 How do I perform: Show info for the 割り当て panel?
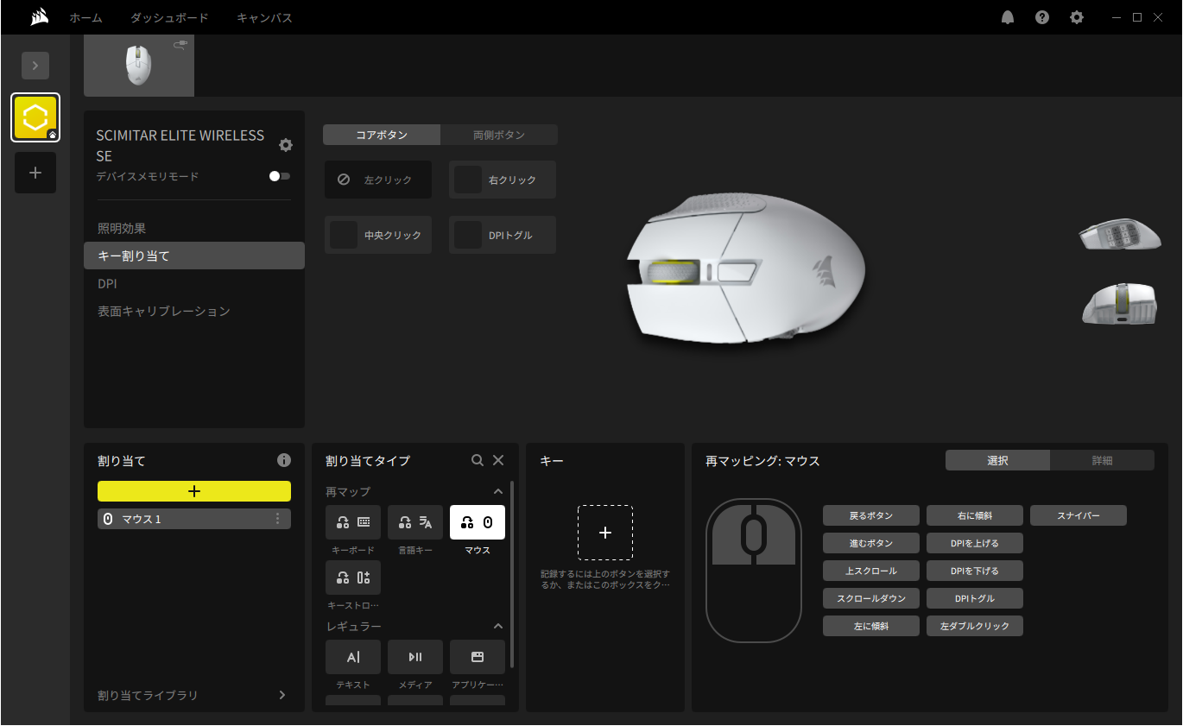click(284, 460)
